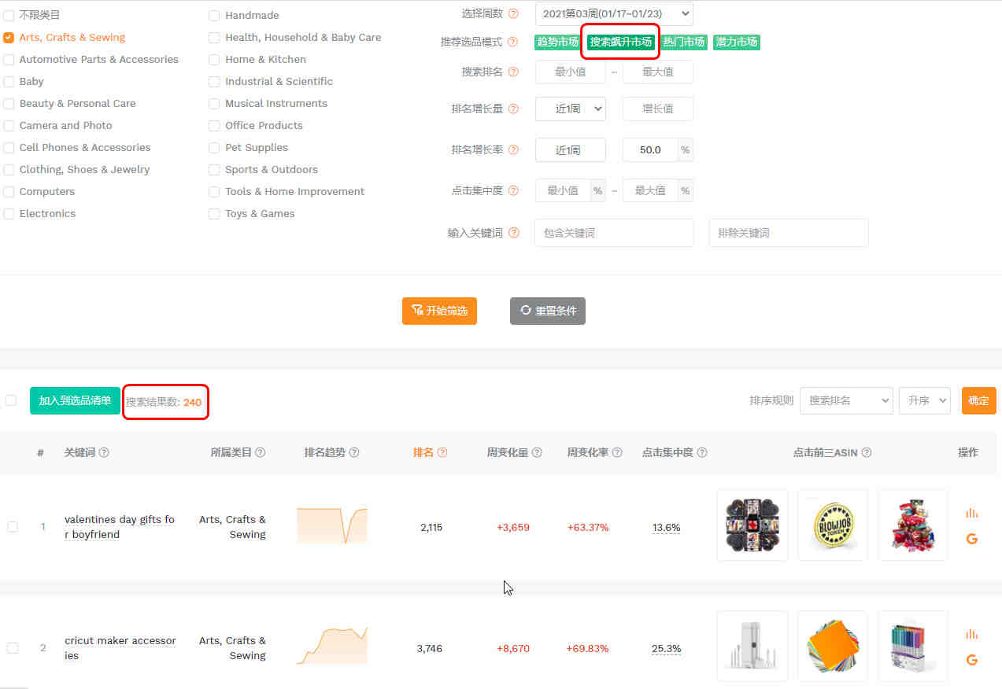
Task: Click help icon beside 排名趋势 column header
Action: tap(354, 452)
